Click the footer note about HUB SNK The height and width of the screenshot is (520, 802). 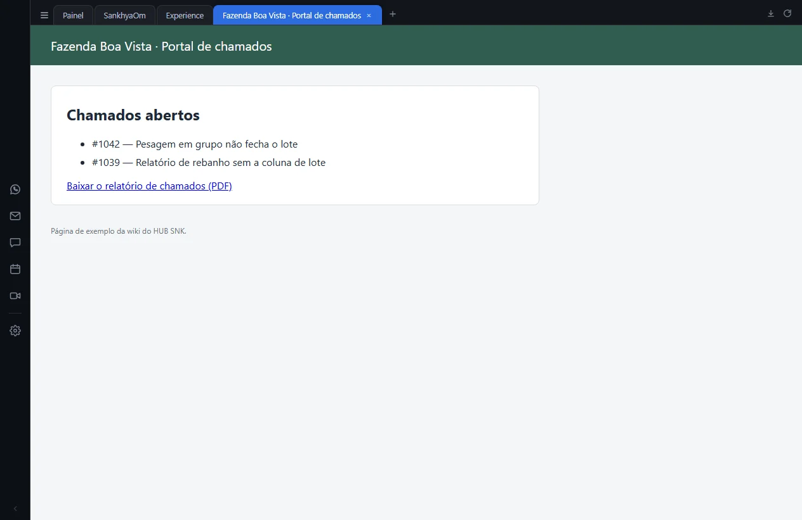point(119,231)
